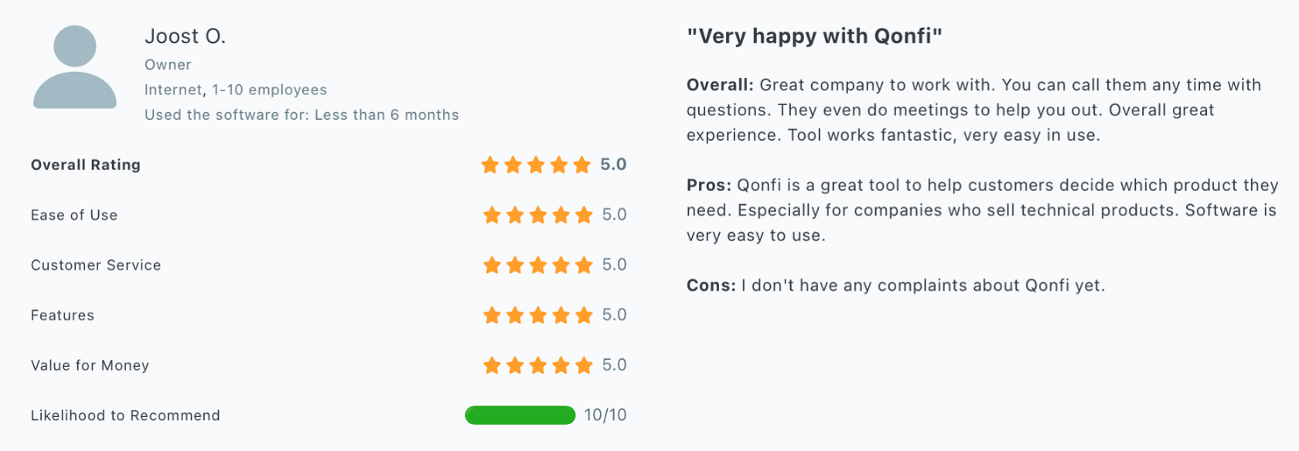Image resolution: width=1299 pixels, height=451 pixels.
Task: Click the Owner job title text
Action: click(168, 65)
